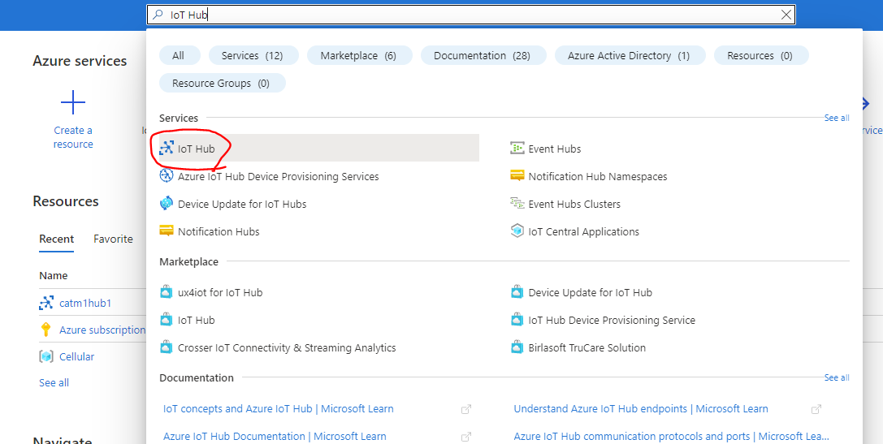Image resolution: width=883 pixels, height=444 pixels.
Task: Filter results by Resources (0)
Action: tap(760, 56)
